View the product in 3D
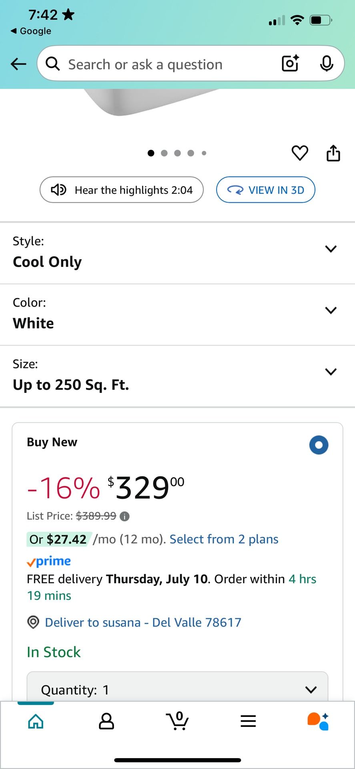 pos(265,190)
